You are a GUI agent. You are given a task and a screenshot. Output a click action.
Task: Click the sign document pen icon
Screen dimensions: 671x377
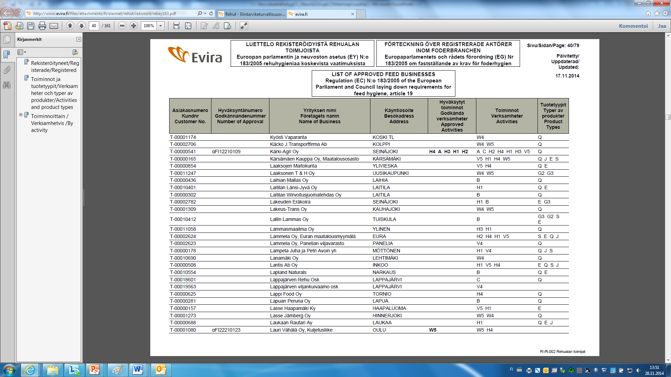coord(216,26)
